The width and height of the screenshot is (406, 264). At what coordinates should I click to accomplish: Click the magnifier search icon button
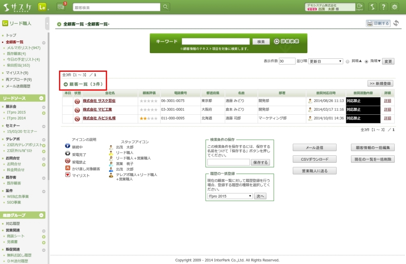[165, 7]
